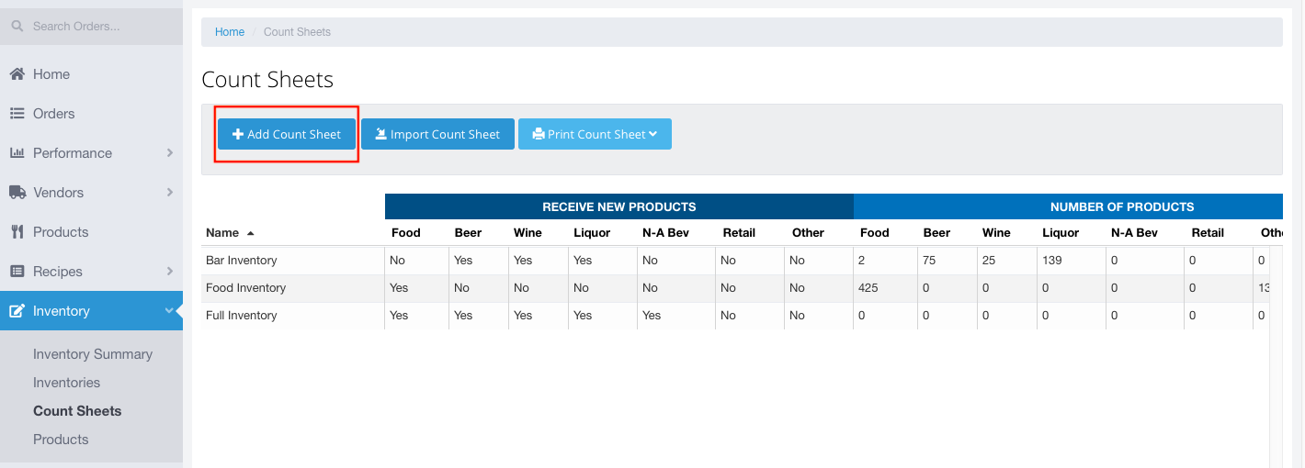Click the Vendors truck icon

click(x=17, y=193)
